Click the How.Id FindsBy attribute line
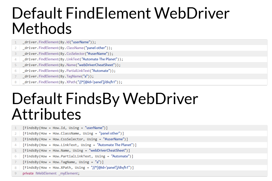 point(65,128)
